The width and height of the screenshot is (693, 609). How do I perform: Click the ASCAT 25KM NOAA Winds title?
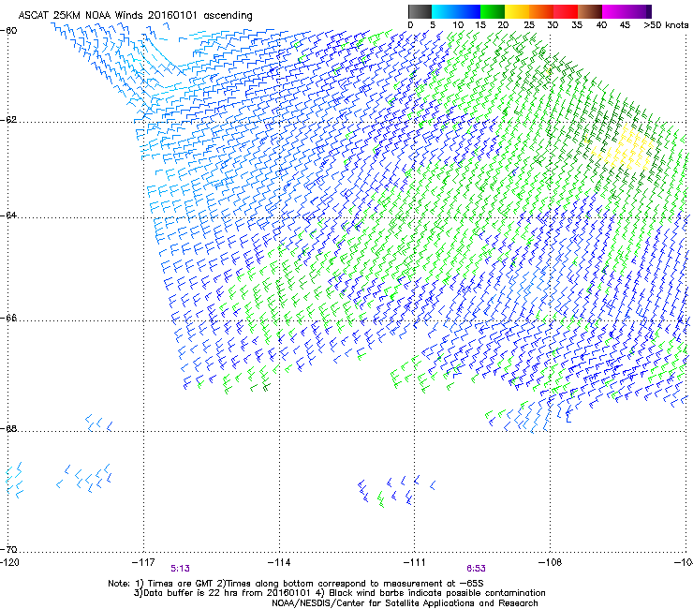coord(135,15)
